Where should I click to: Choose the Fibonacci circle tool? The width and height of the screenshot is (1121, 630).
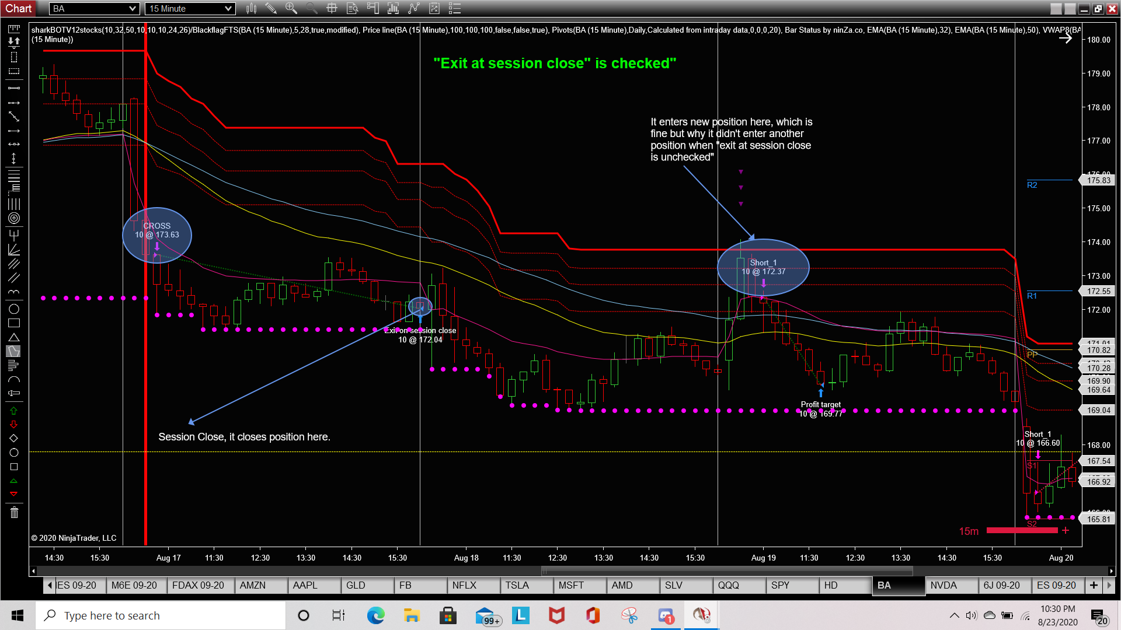click(x=14, y=218)
